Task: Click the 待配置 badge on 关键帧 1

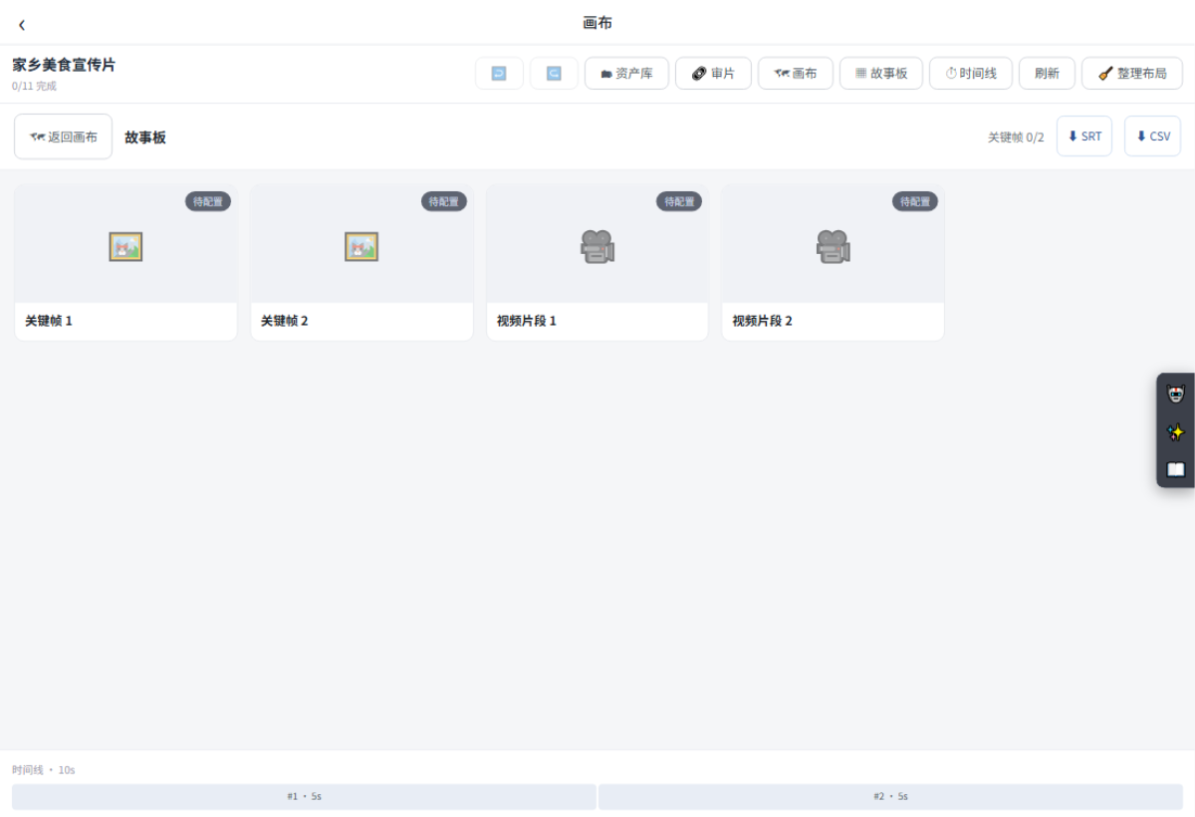Action: (x=208, y=201)
